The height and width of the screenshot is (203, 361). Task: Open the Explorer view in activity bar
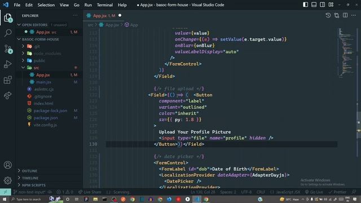(7, 17)
